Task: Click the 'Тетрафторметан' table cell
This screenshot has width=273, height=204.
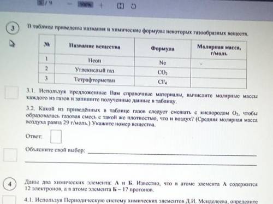Action: (94, 80)
